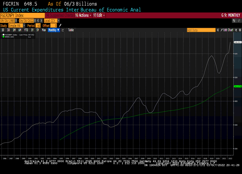Viewport: 242px width, 174px height.
Task: Select the 5Y time range
Action: (37, 30)
